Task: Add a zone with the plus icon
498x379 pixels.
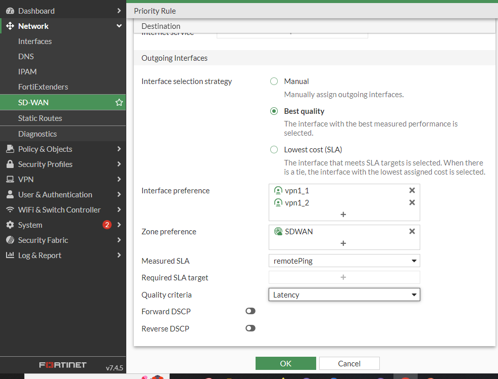Action: click(x=343, y=243)
